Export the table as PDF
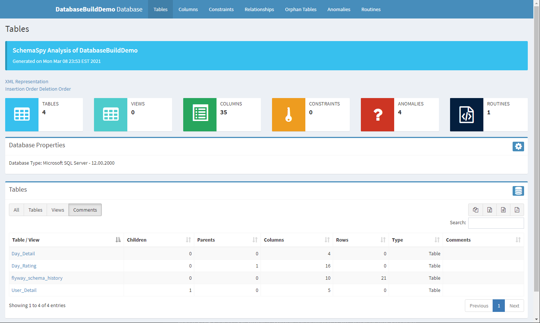This screenshot has height=323, width=540. click(517, 210)
